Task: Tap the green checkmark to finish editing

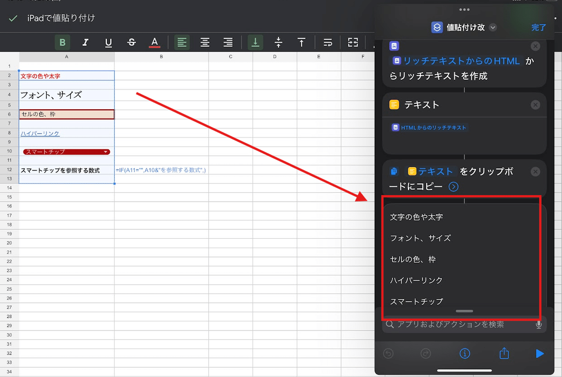Action: point(13,18)
